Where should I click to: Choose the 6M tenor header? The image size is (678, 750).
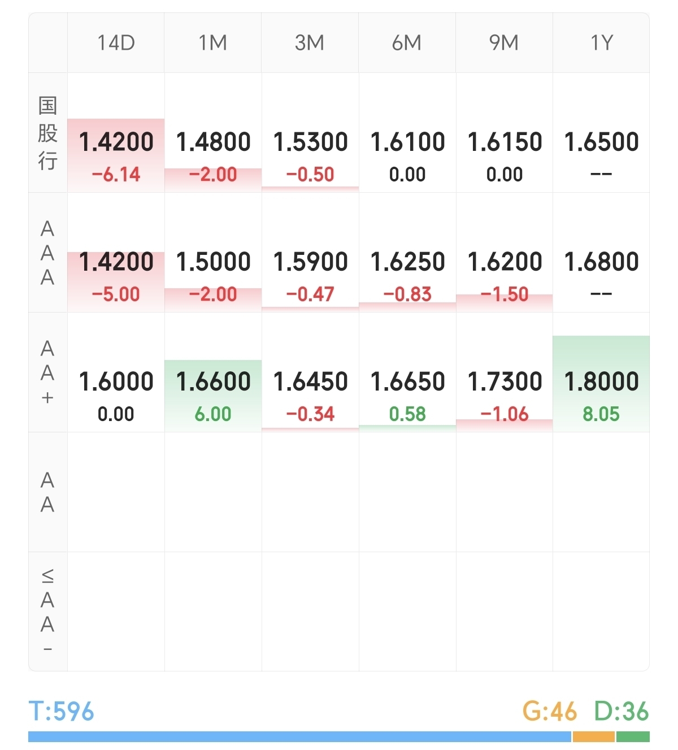tap(407, 43)
